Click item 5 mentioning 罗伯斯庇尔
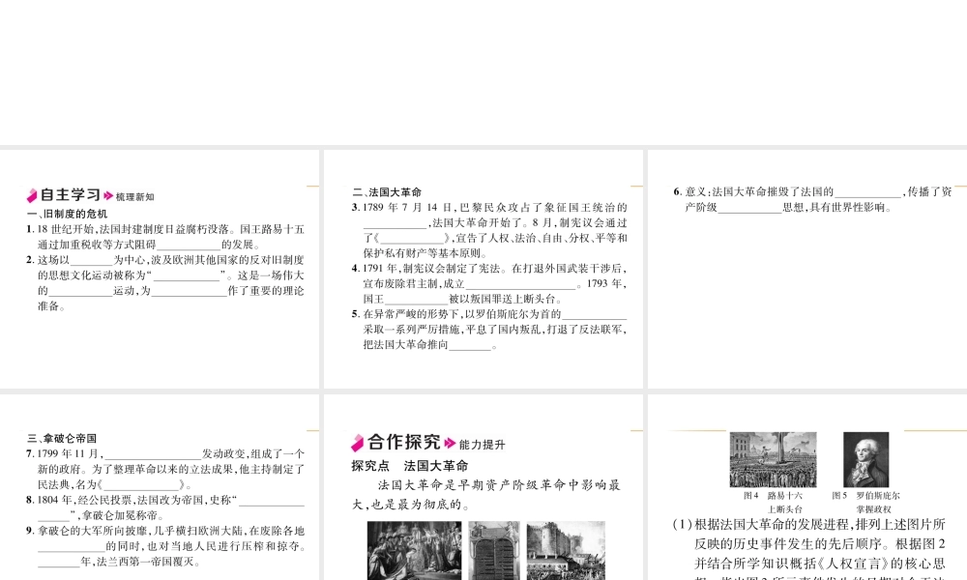The height and width of the screenshot is (580, 967). pyautogui.click(x=488, y=329)
